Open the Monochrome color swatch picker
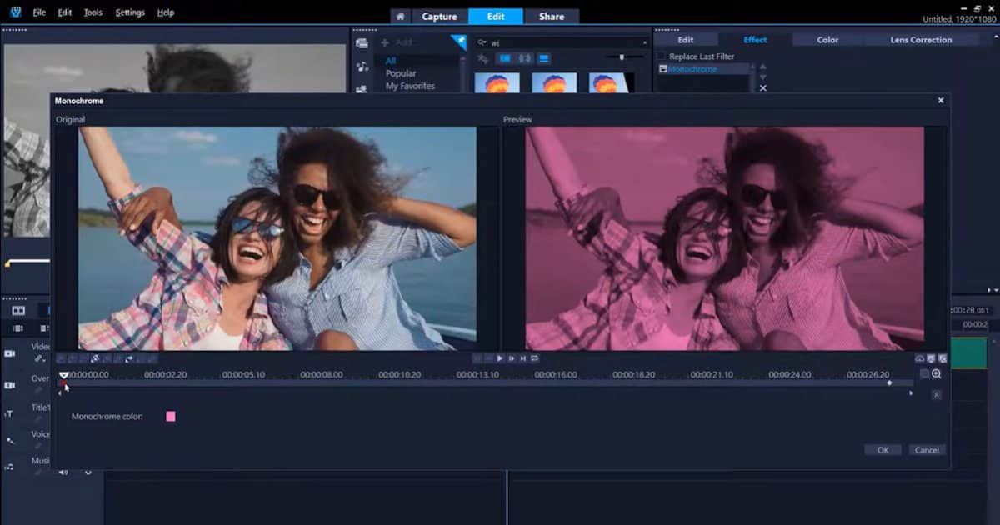The image size is (1000, 525). tap(170, 416)
